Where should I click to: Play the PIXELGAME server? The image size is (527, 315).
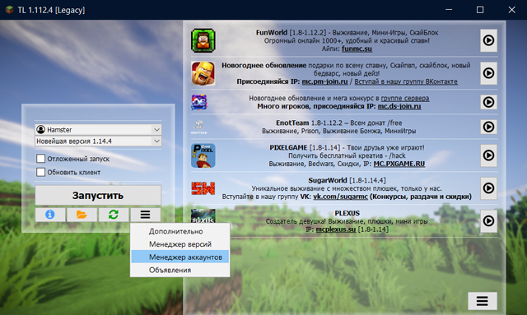488,155
